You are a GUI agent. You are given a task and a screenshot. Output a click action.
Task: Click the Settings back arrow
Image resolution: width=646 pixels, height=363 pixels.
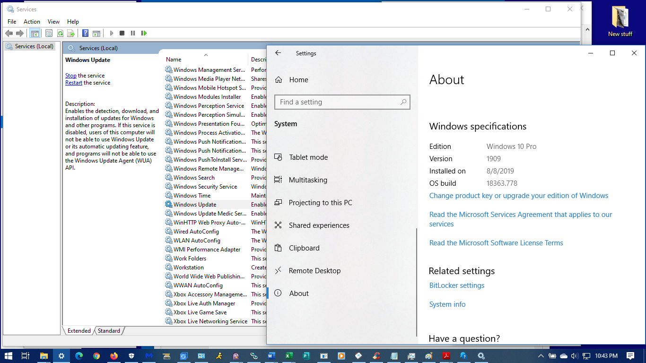click(278, 53)
